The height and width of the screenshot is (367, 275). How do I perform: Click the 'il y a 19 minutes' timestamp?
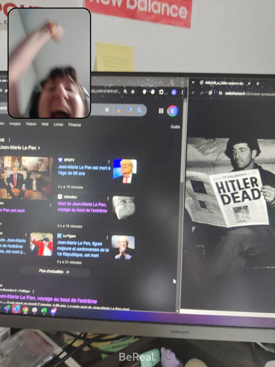click(70, 187)
